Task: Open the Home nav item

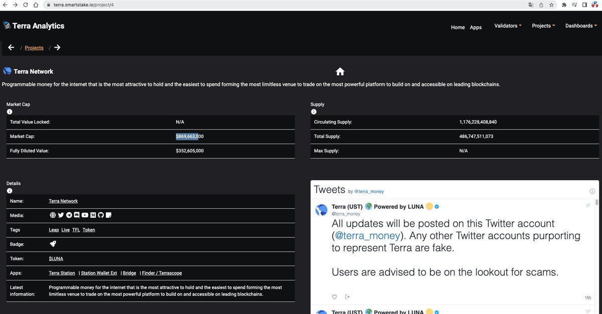Action: click(x=458, y=27)
